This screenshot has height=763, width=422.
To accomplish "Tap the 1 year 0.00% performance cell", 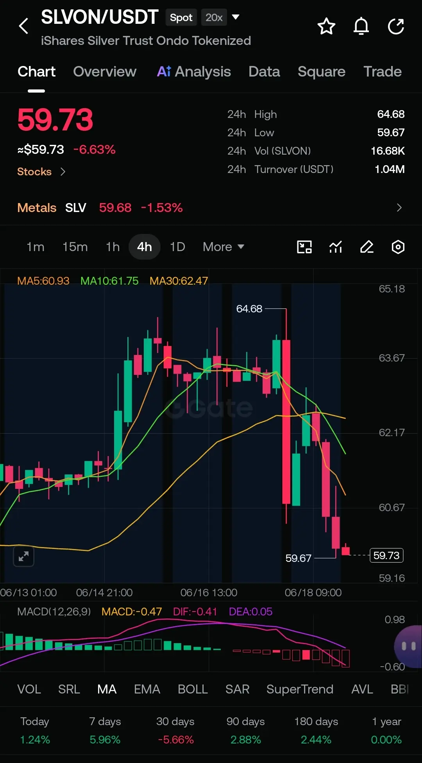I will [x=386, y=730].
